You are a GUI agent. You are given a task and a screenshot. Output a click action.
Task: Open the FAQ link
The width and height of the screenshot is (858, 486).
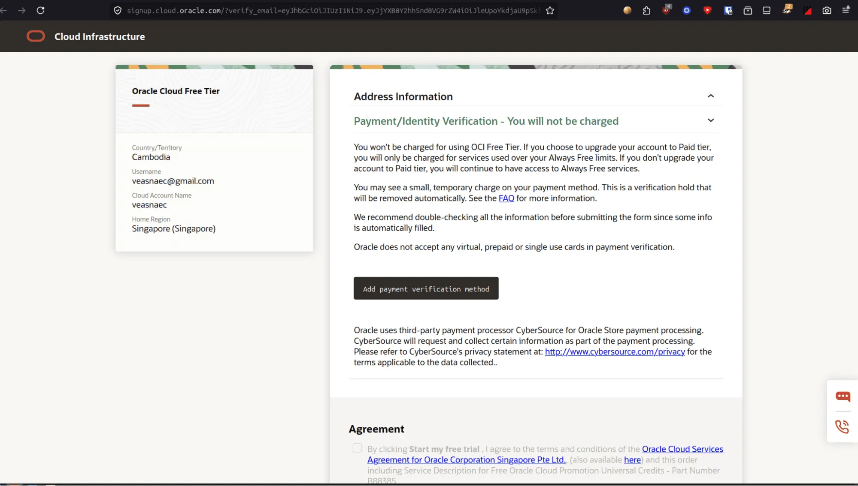[506, 198]
